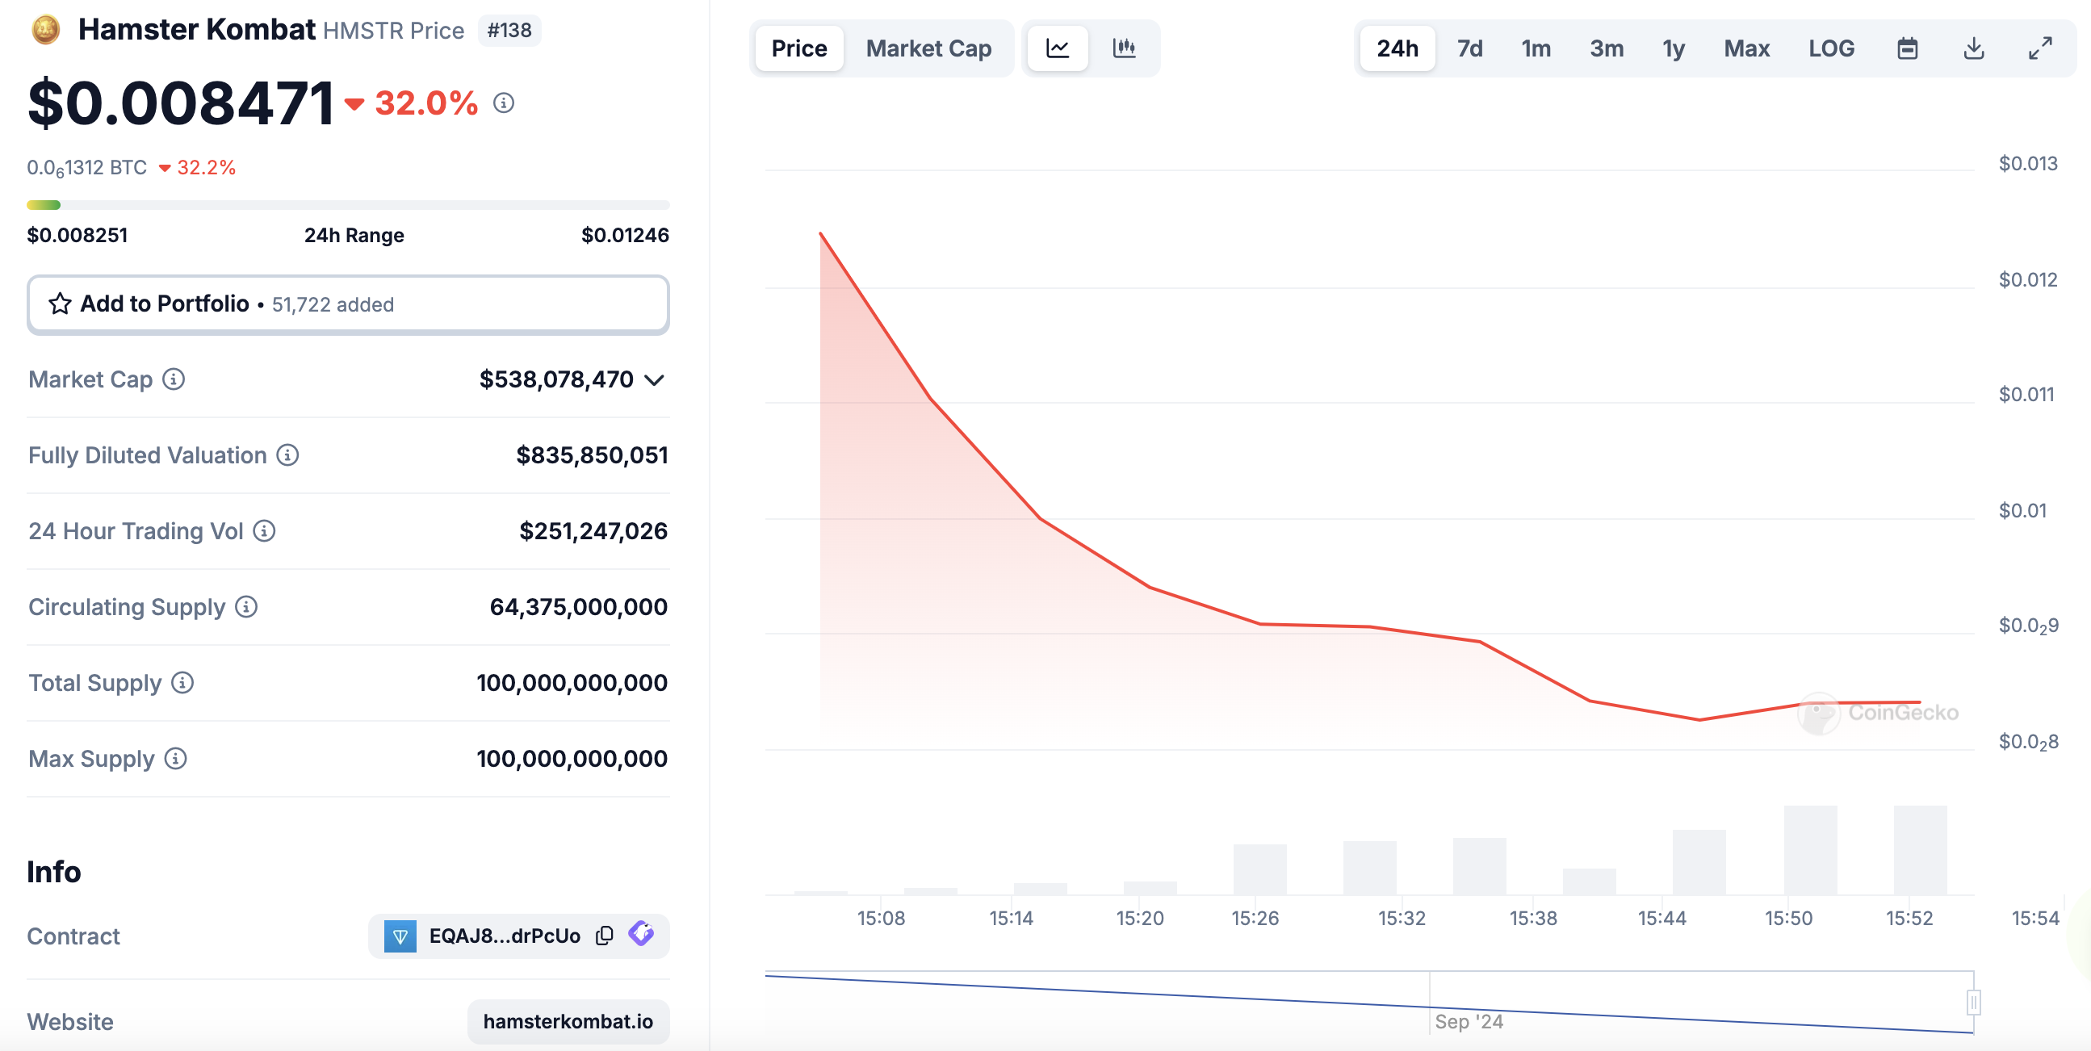Select the Price tab
This screenshot has width=2091, height=1051.
pyautogui.click(x=799, y=48)
